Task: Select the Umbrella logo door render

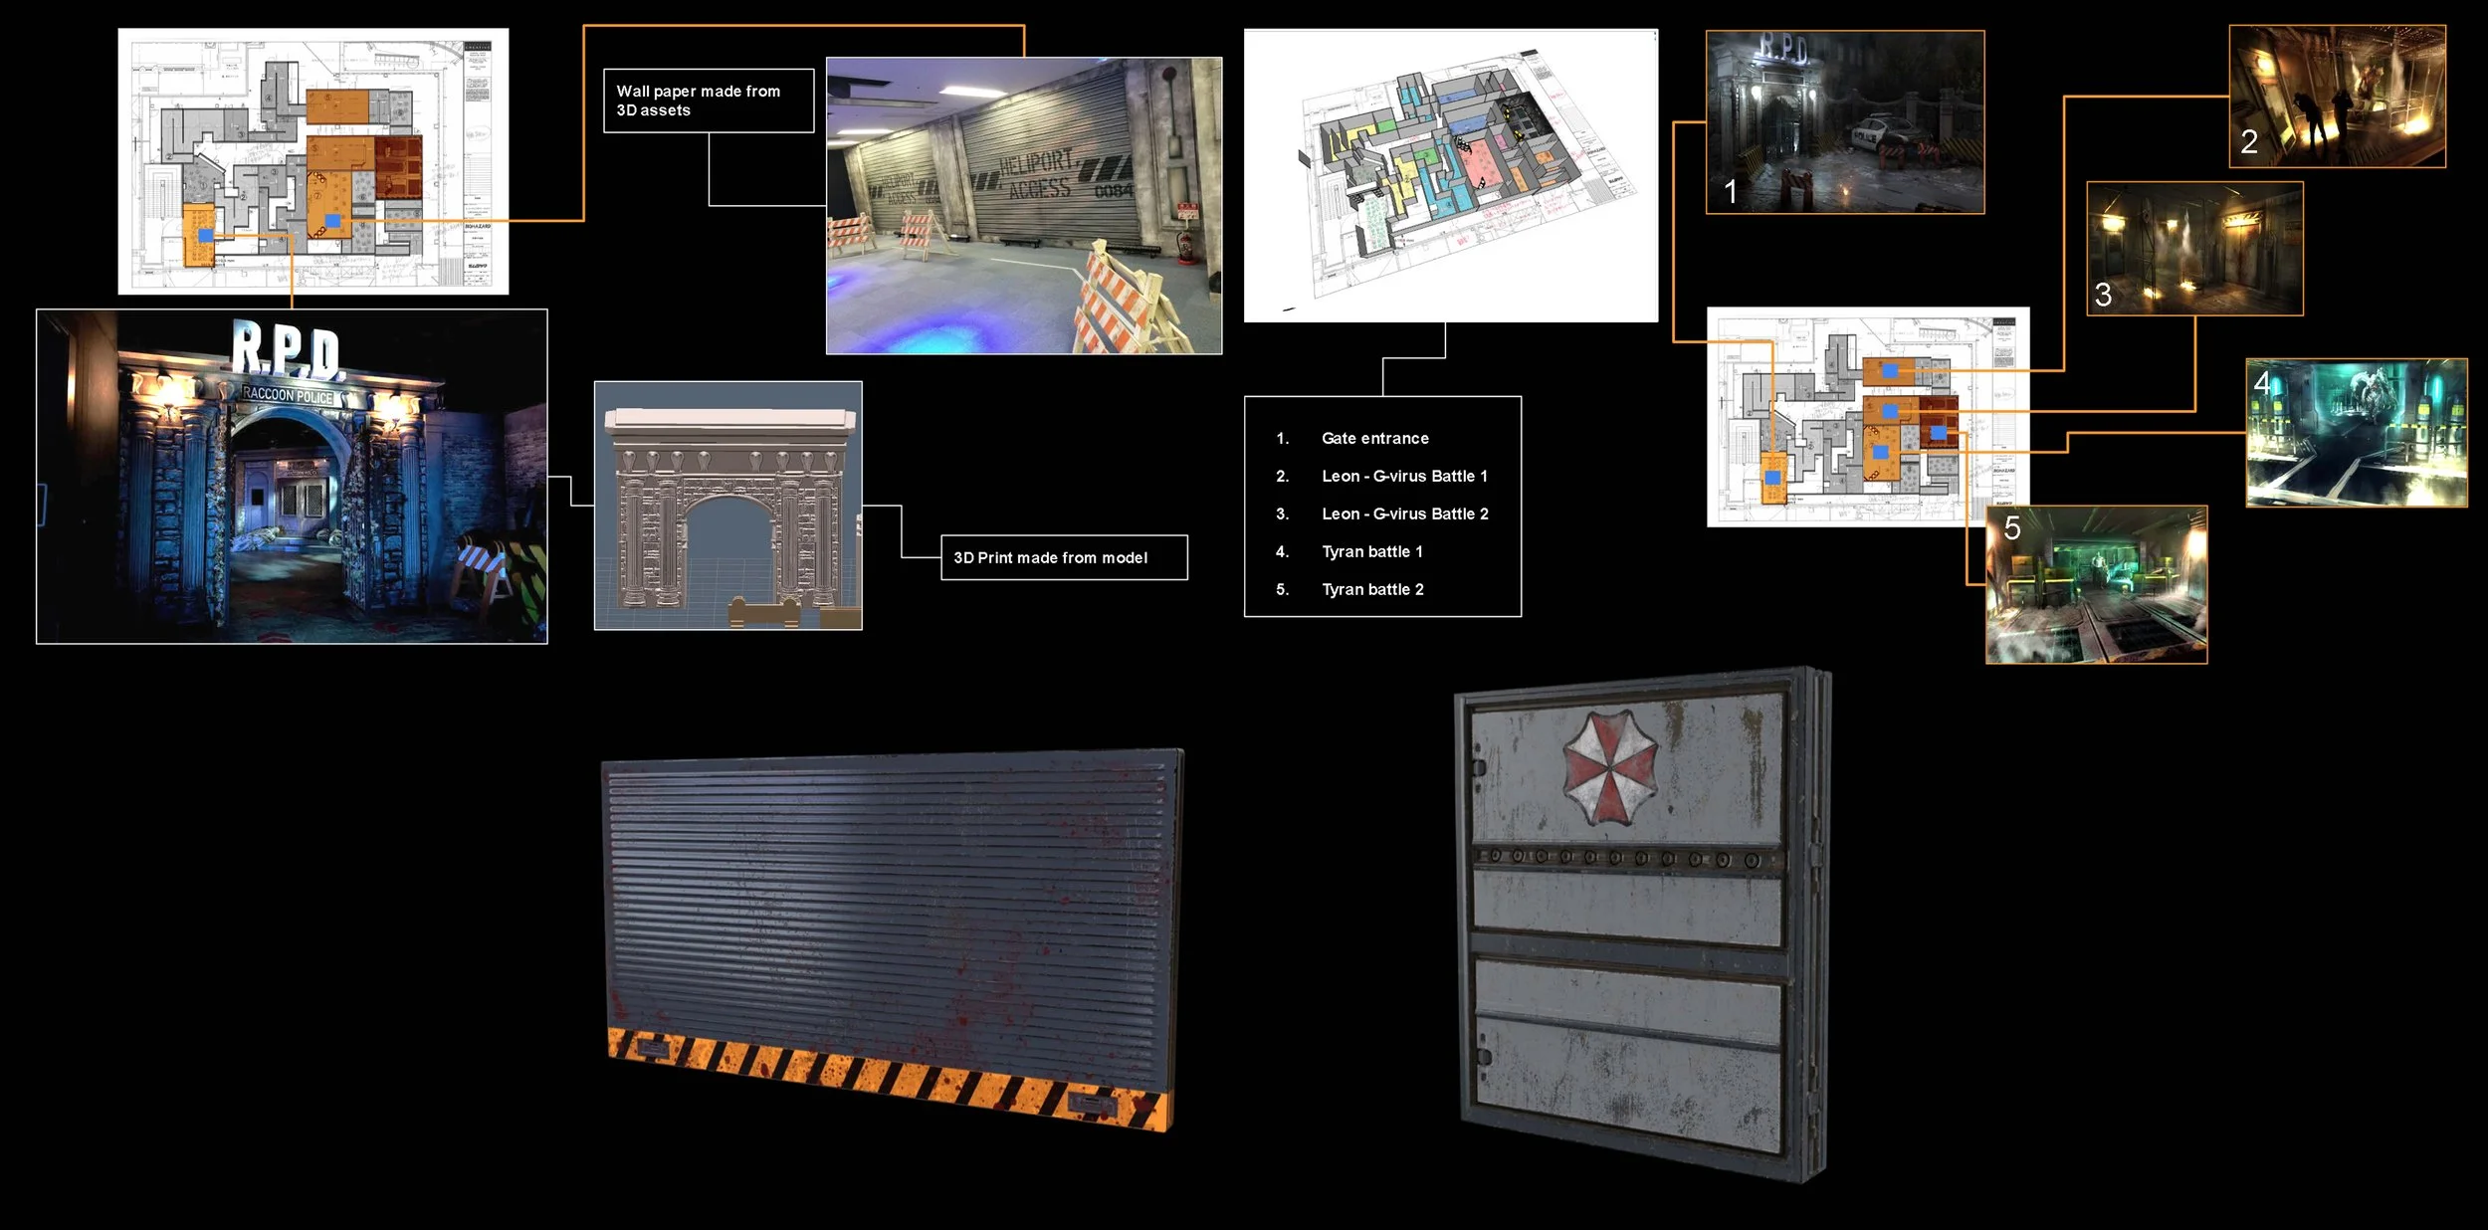Action: [x=1642, y=925]
